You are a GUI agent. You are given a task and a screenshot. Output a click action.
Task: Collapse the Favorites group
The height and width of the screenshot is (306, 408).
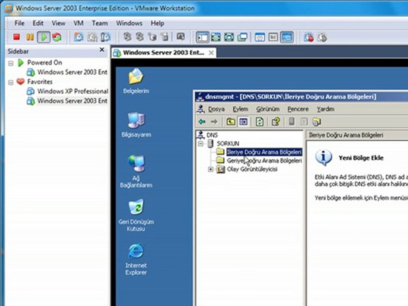point(11,82)
